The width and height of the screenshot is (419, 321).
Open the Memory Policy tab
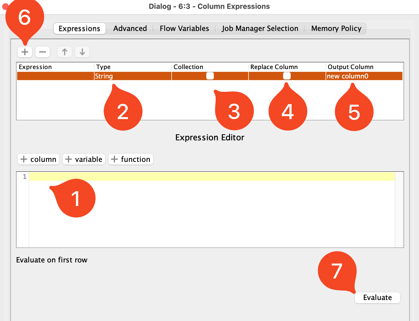pyautogui.click(x=336, y=28)
